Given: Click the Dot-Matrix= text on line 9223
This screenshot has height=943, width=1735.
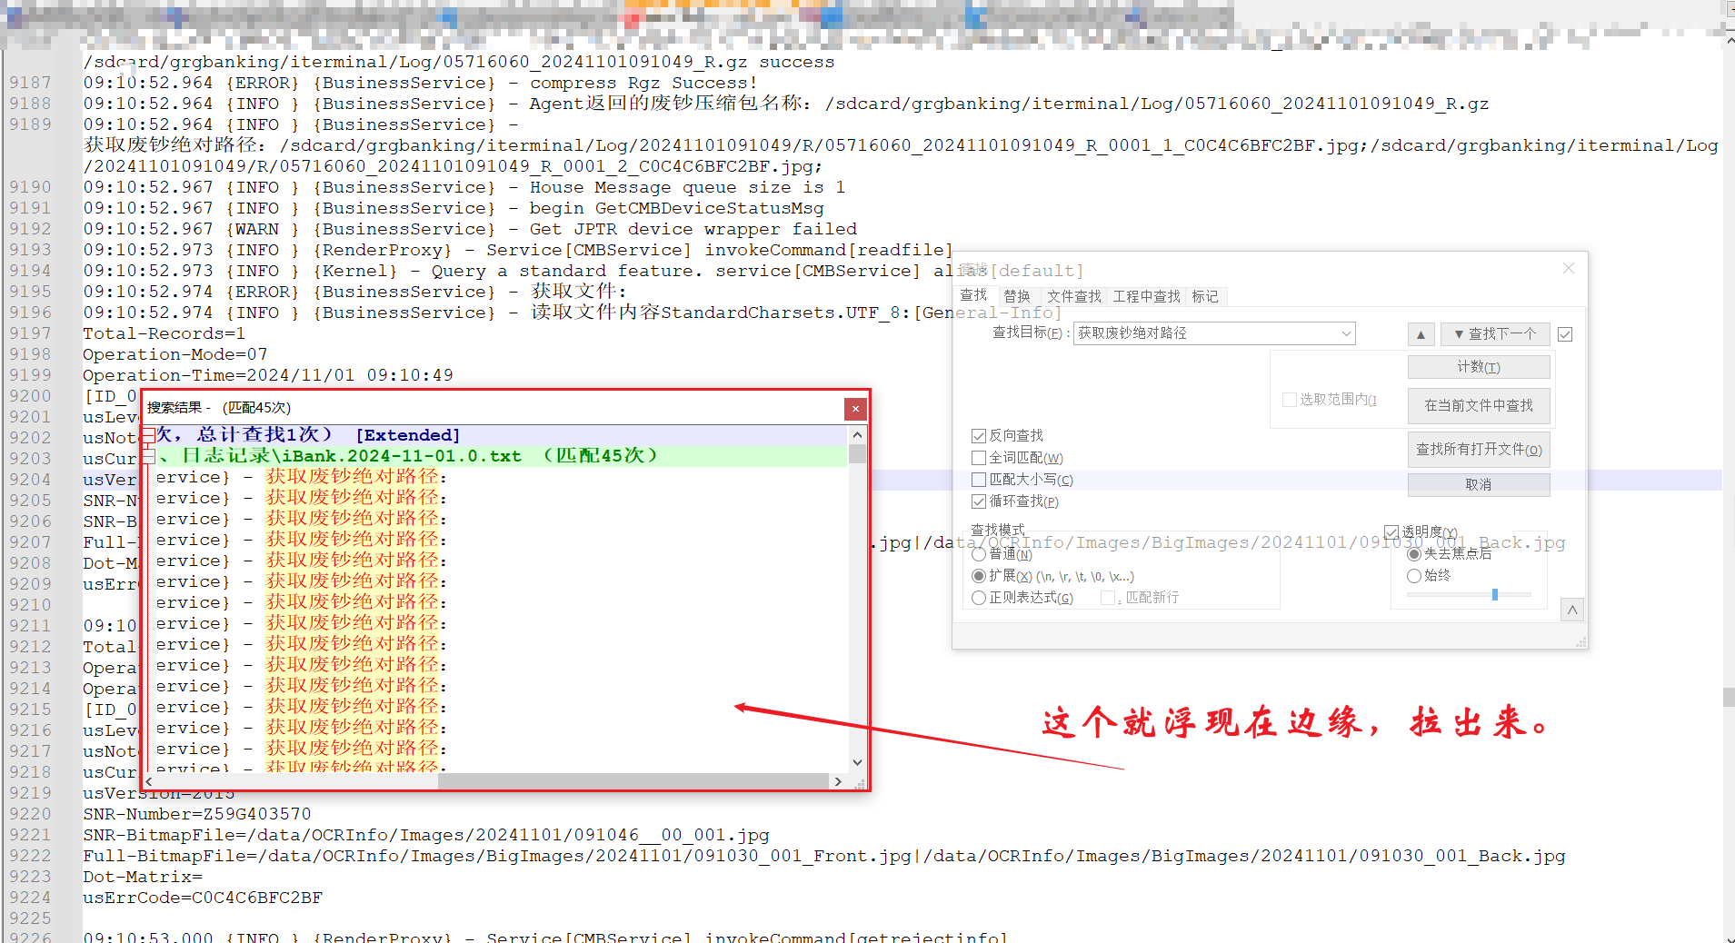Looking at the screenshot, I should 143,877.
